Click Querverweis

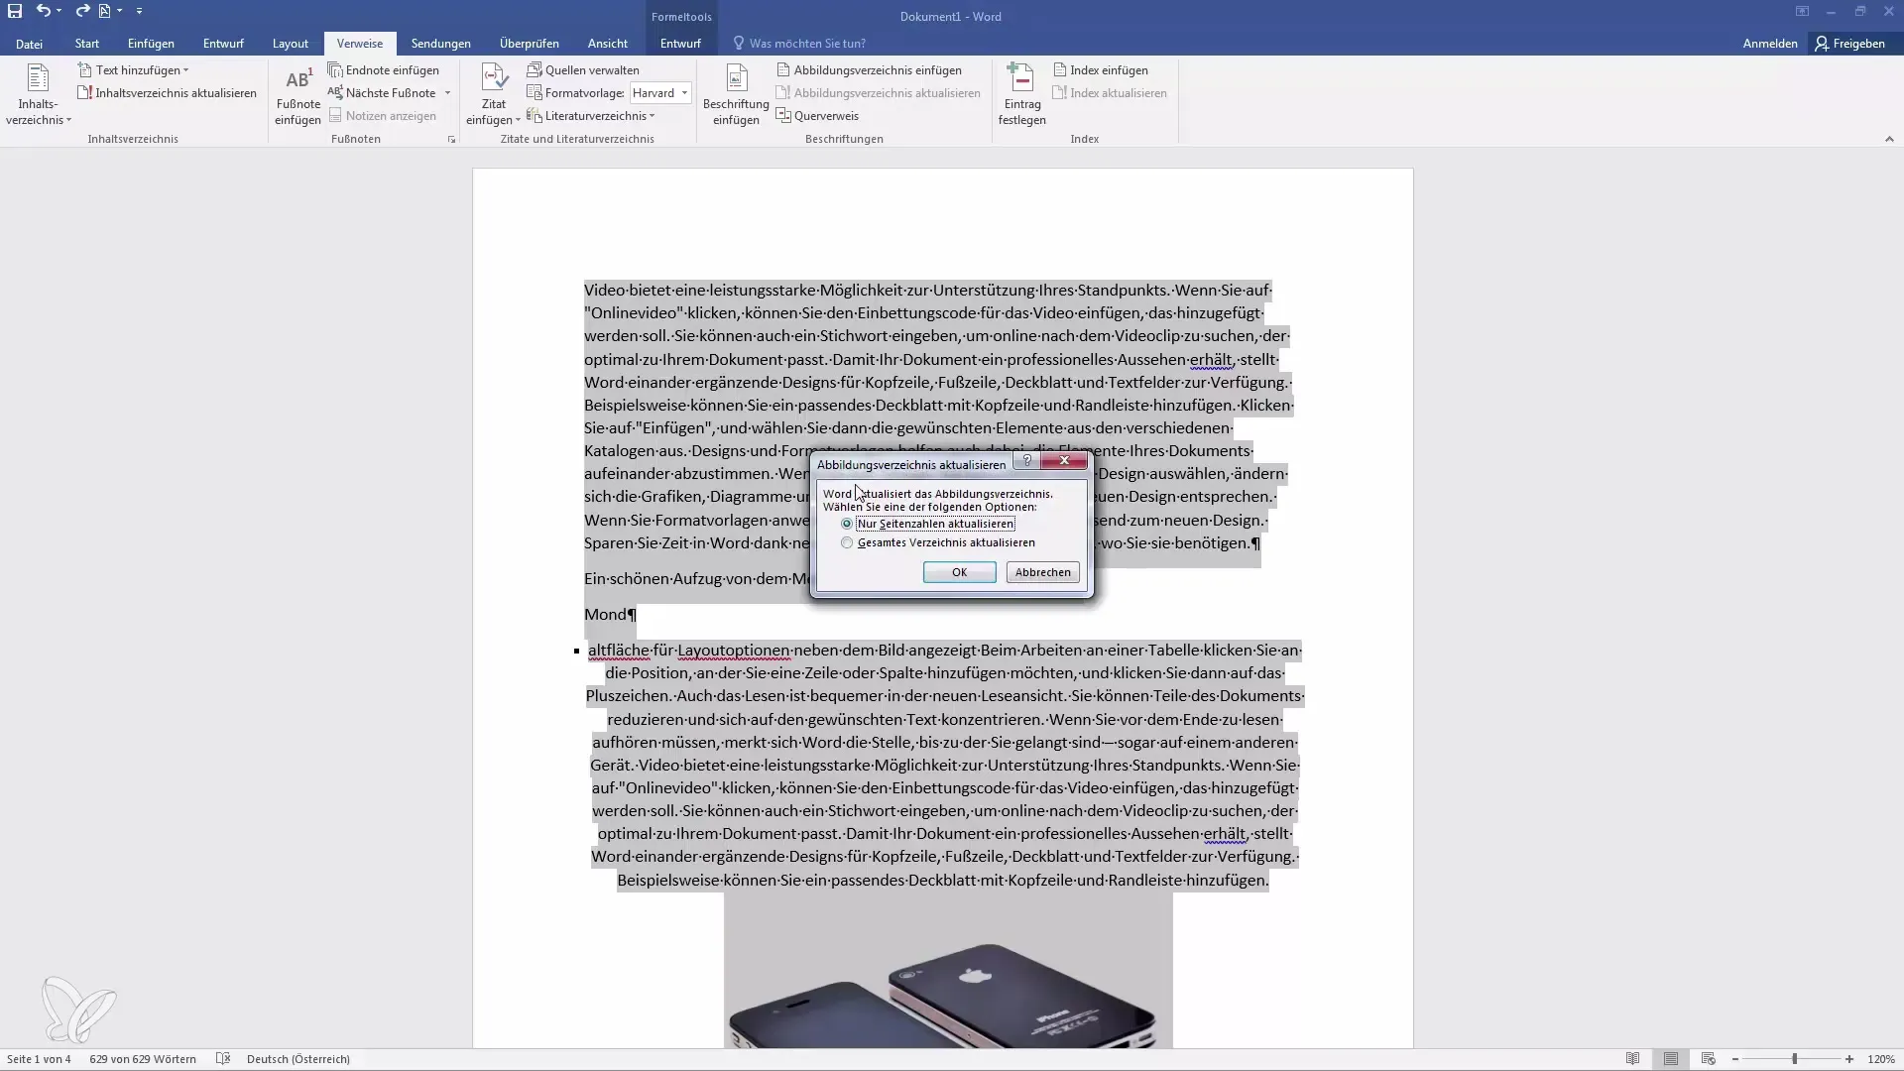pos(817,116)
